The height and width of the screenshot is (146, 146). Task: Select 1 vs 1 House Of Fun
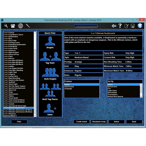point(19,54)
